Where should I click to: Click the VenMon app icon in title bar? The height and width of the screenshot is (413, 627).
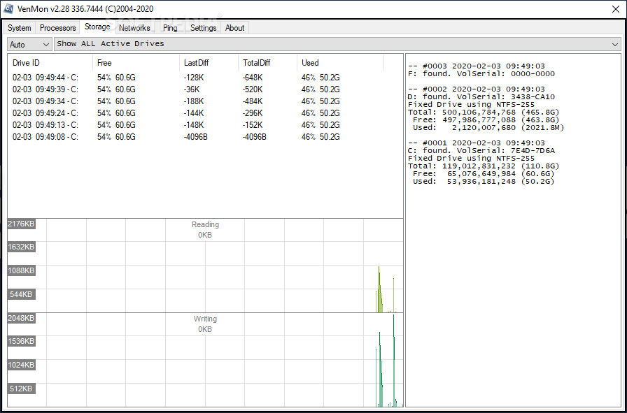[8, 9]
